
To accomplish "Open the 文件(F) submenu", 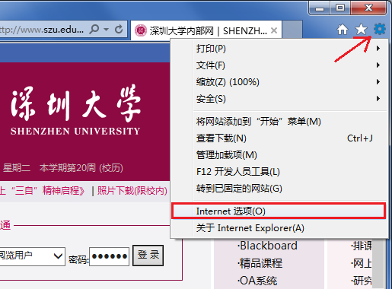I will (x=279, y=65).
